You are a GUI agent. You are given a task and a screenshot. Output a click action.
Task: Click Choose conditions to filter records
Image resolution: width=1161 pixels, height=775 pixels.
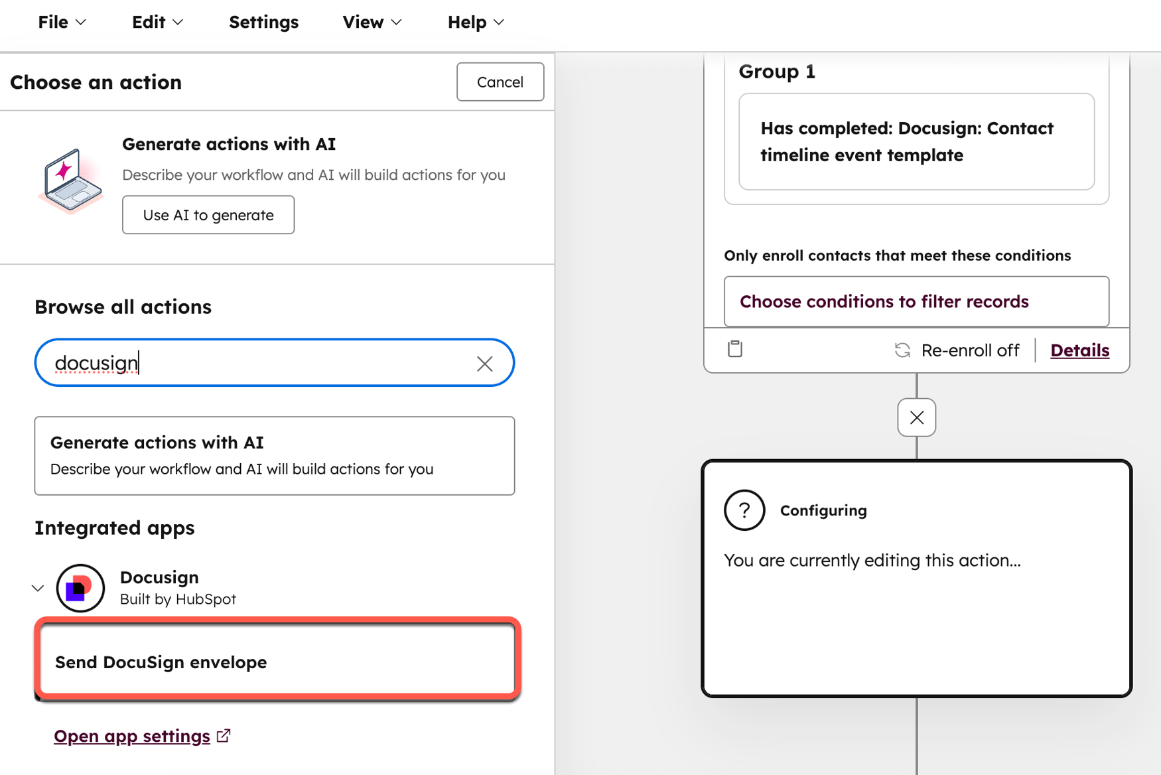884,301
